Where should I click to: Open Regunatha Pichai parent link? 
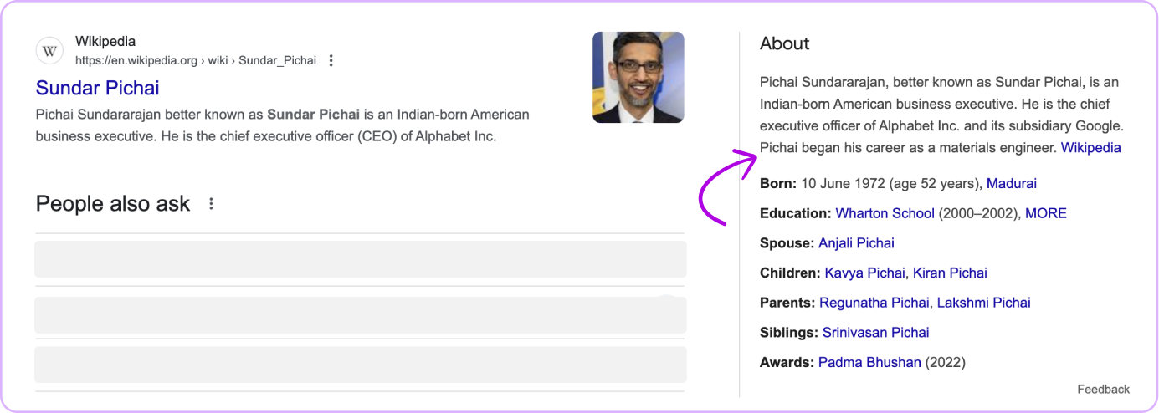pos(874,303)
